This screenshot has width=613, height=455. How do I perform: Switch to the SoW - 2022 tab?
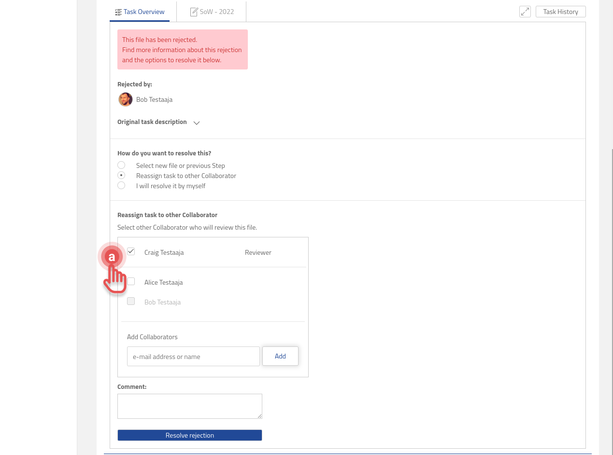pos(216,11)
